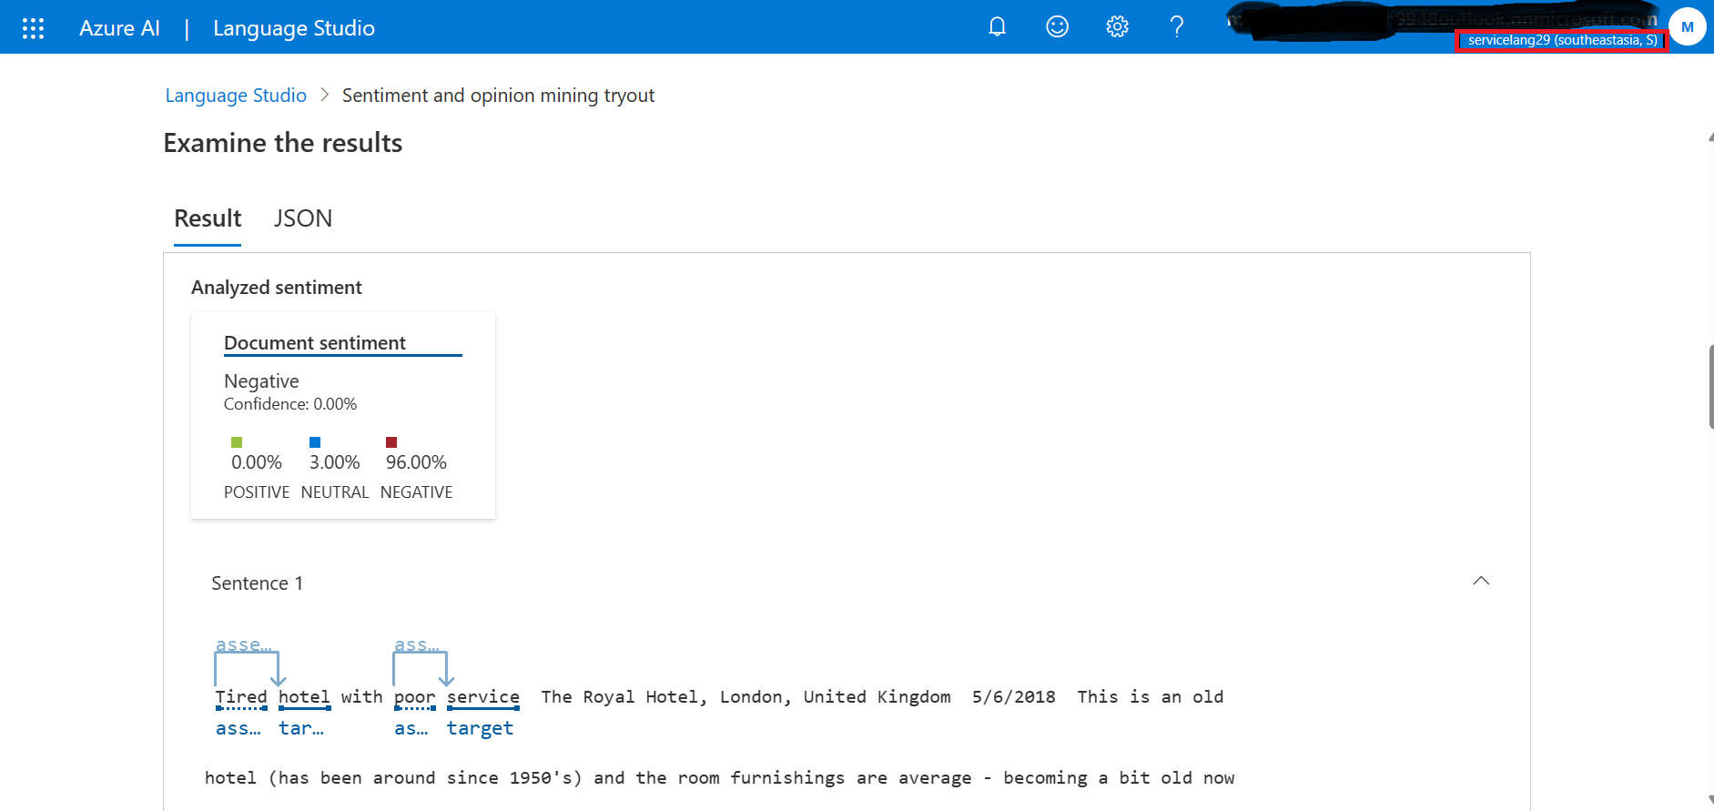Open the help question mark
The height and width of the screenshot is (811, 1714).
pyautogui.click(x=1177, y=27)
